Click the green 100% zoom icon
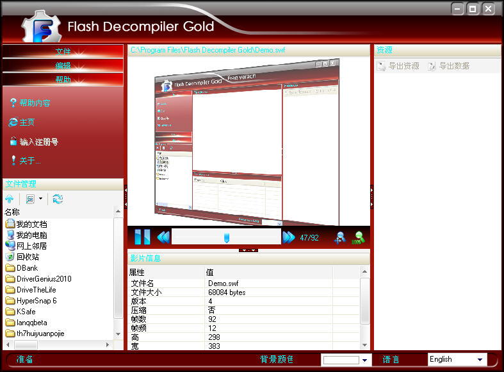504x372 pixels. tap(358, 237)
